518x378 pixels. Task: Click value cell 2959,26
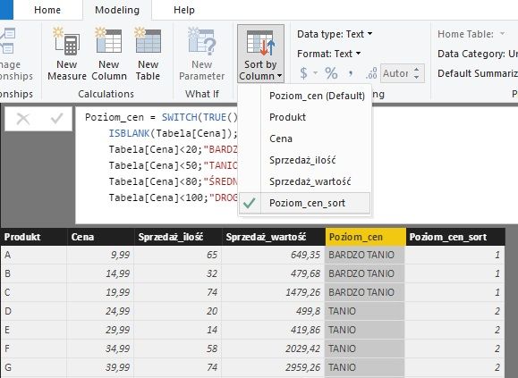273,367
